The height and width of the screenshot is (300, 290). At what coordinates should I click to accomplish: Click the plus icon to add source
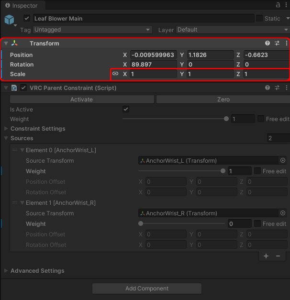coord(266,256)
